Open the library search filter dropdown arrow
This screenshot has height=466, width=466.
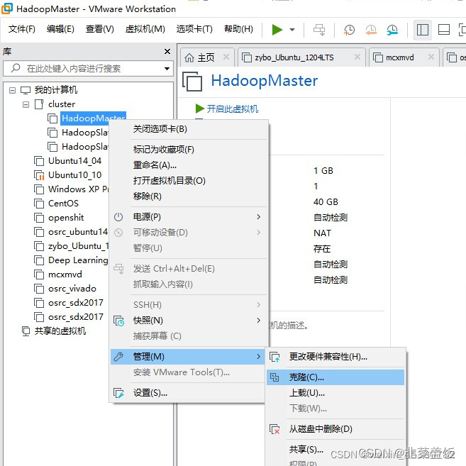click(167, 69)
